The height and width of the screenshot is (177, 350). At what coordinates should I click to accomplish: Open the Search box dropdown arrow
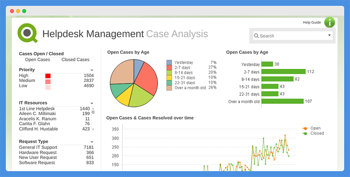(329, 35)
